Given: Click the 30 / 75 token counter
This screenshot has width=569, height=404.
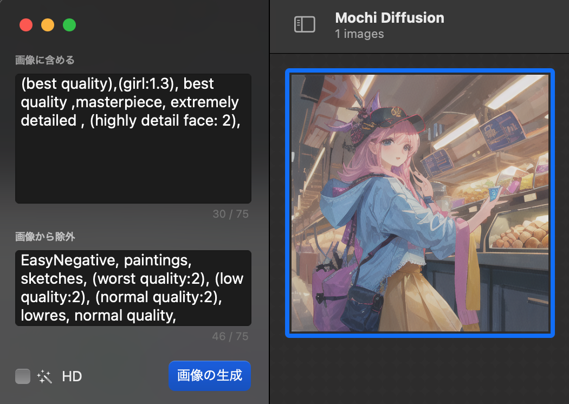Looking at the screenshot, I should tap(230, 214).
